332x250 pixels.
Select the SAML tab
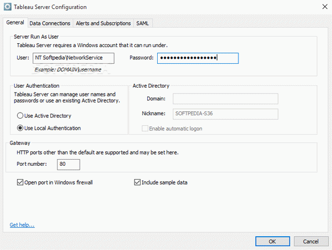143,23
